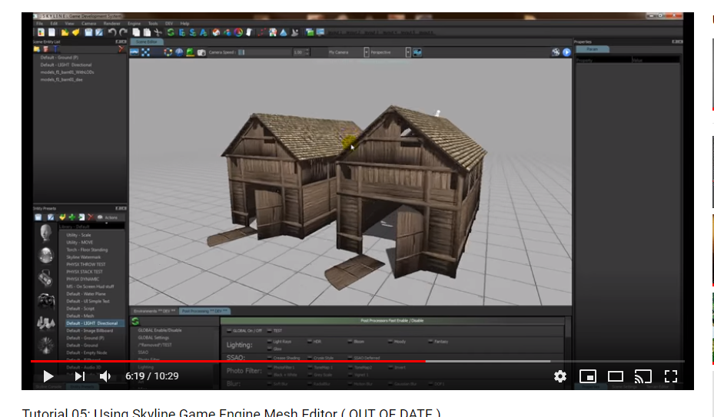Click the open-folder icon in main toolbar
714x417 pixels.
tap(65, 32)
